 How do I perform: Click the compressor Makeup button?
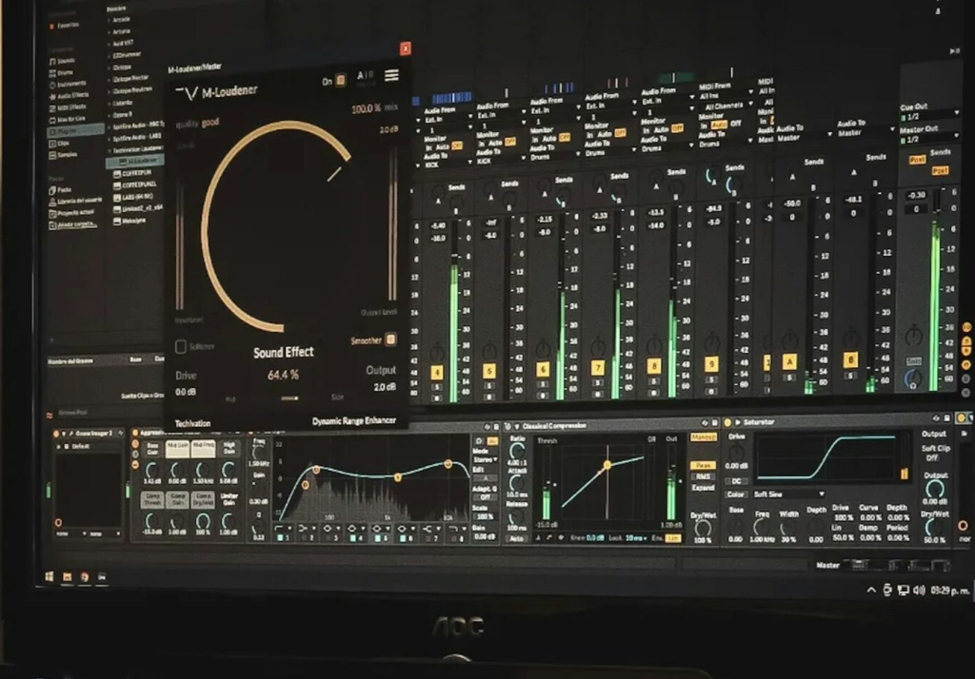[x=704, y=437]
